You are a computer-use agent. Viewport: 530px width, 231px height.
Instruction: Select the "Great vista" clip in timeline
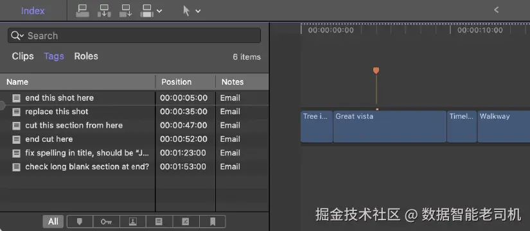390,126
